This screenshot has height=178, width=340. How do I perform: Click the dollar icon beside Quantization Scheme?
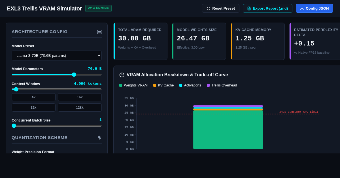click(x=99, y=138)
